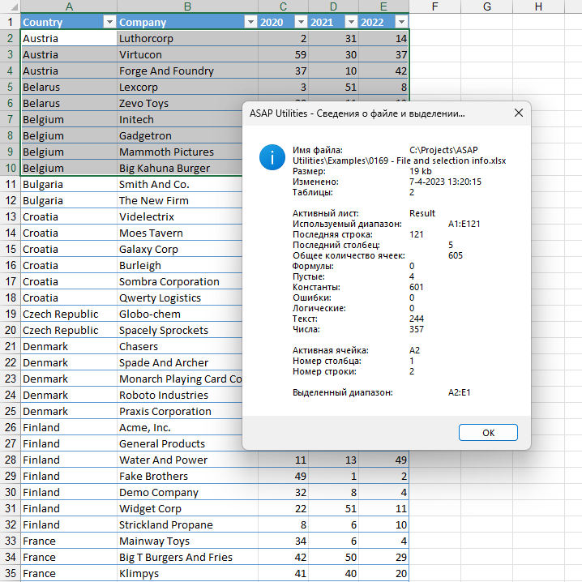Select column H header
Image resolution: width=582 pixels, height=582 pixels.
point(538,6)
